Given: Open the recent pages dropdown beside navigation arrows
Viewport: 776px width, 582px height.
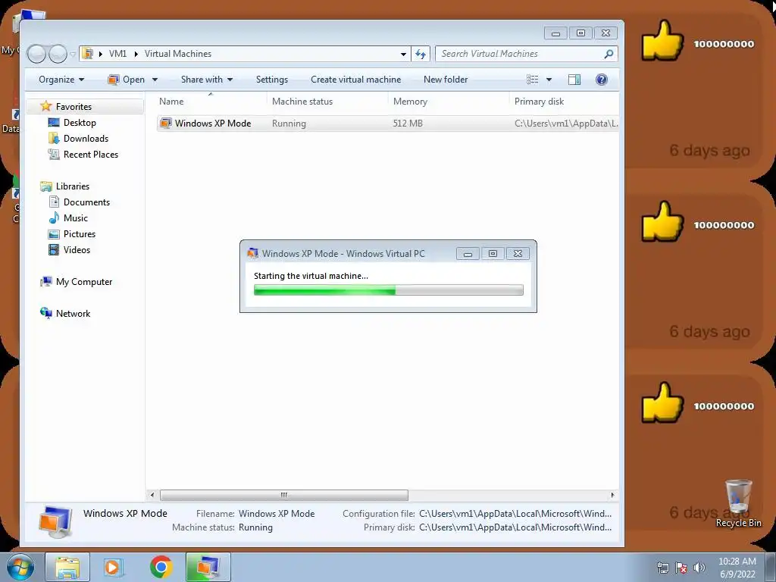Looking at the screenshot, I should 73,54.
